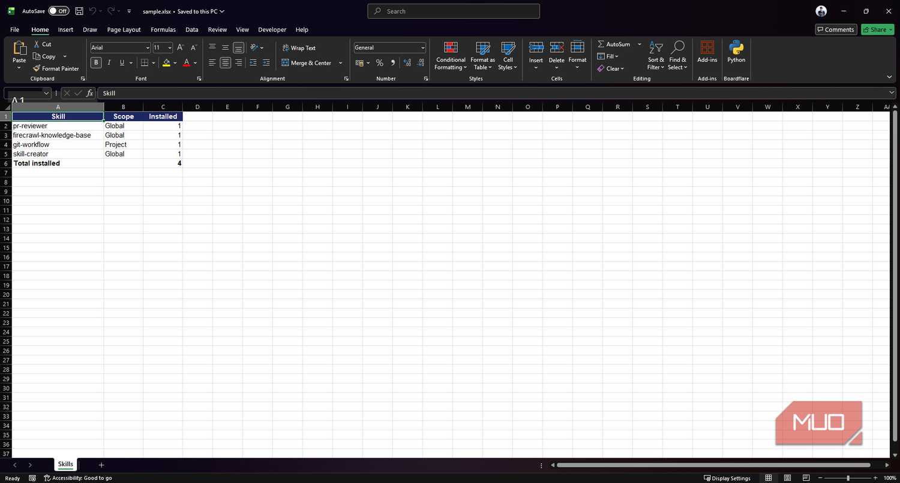This screenshot has height=483, width=900.
Task: Open Find & Select menu
Action: (x=677, y=56)
